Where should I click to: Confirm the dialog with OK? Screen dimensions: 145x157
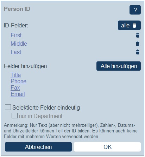pos(107,147)
